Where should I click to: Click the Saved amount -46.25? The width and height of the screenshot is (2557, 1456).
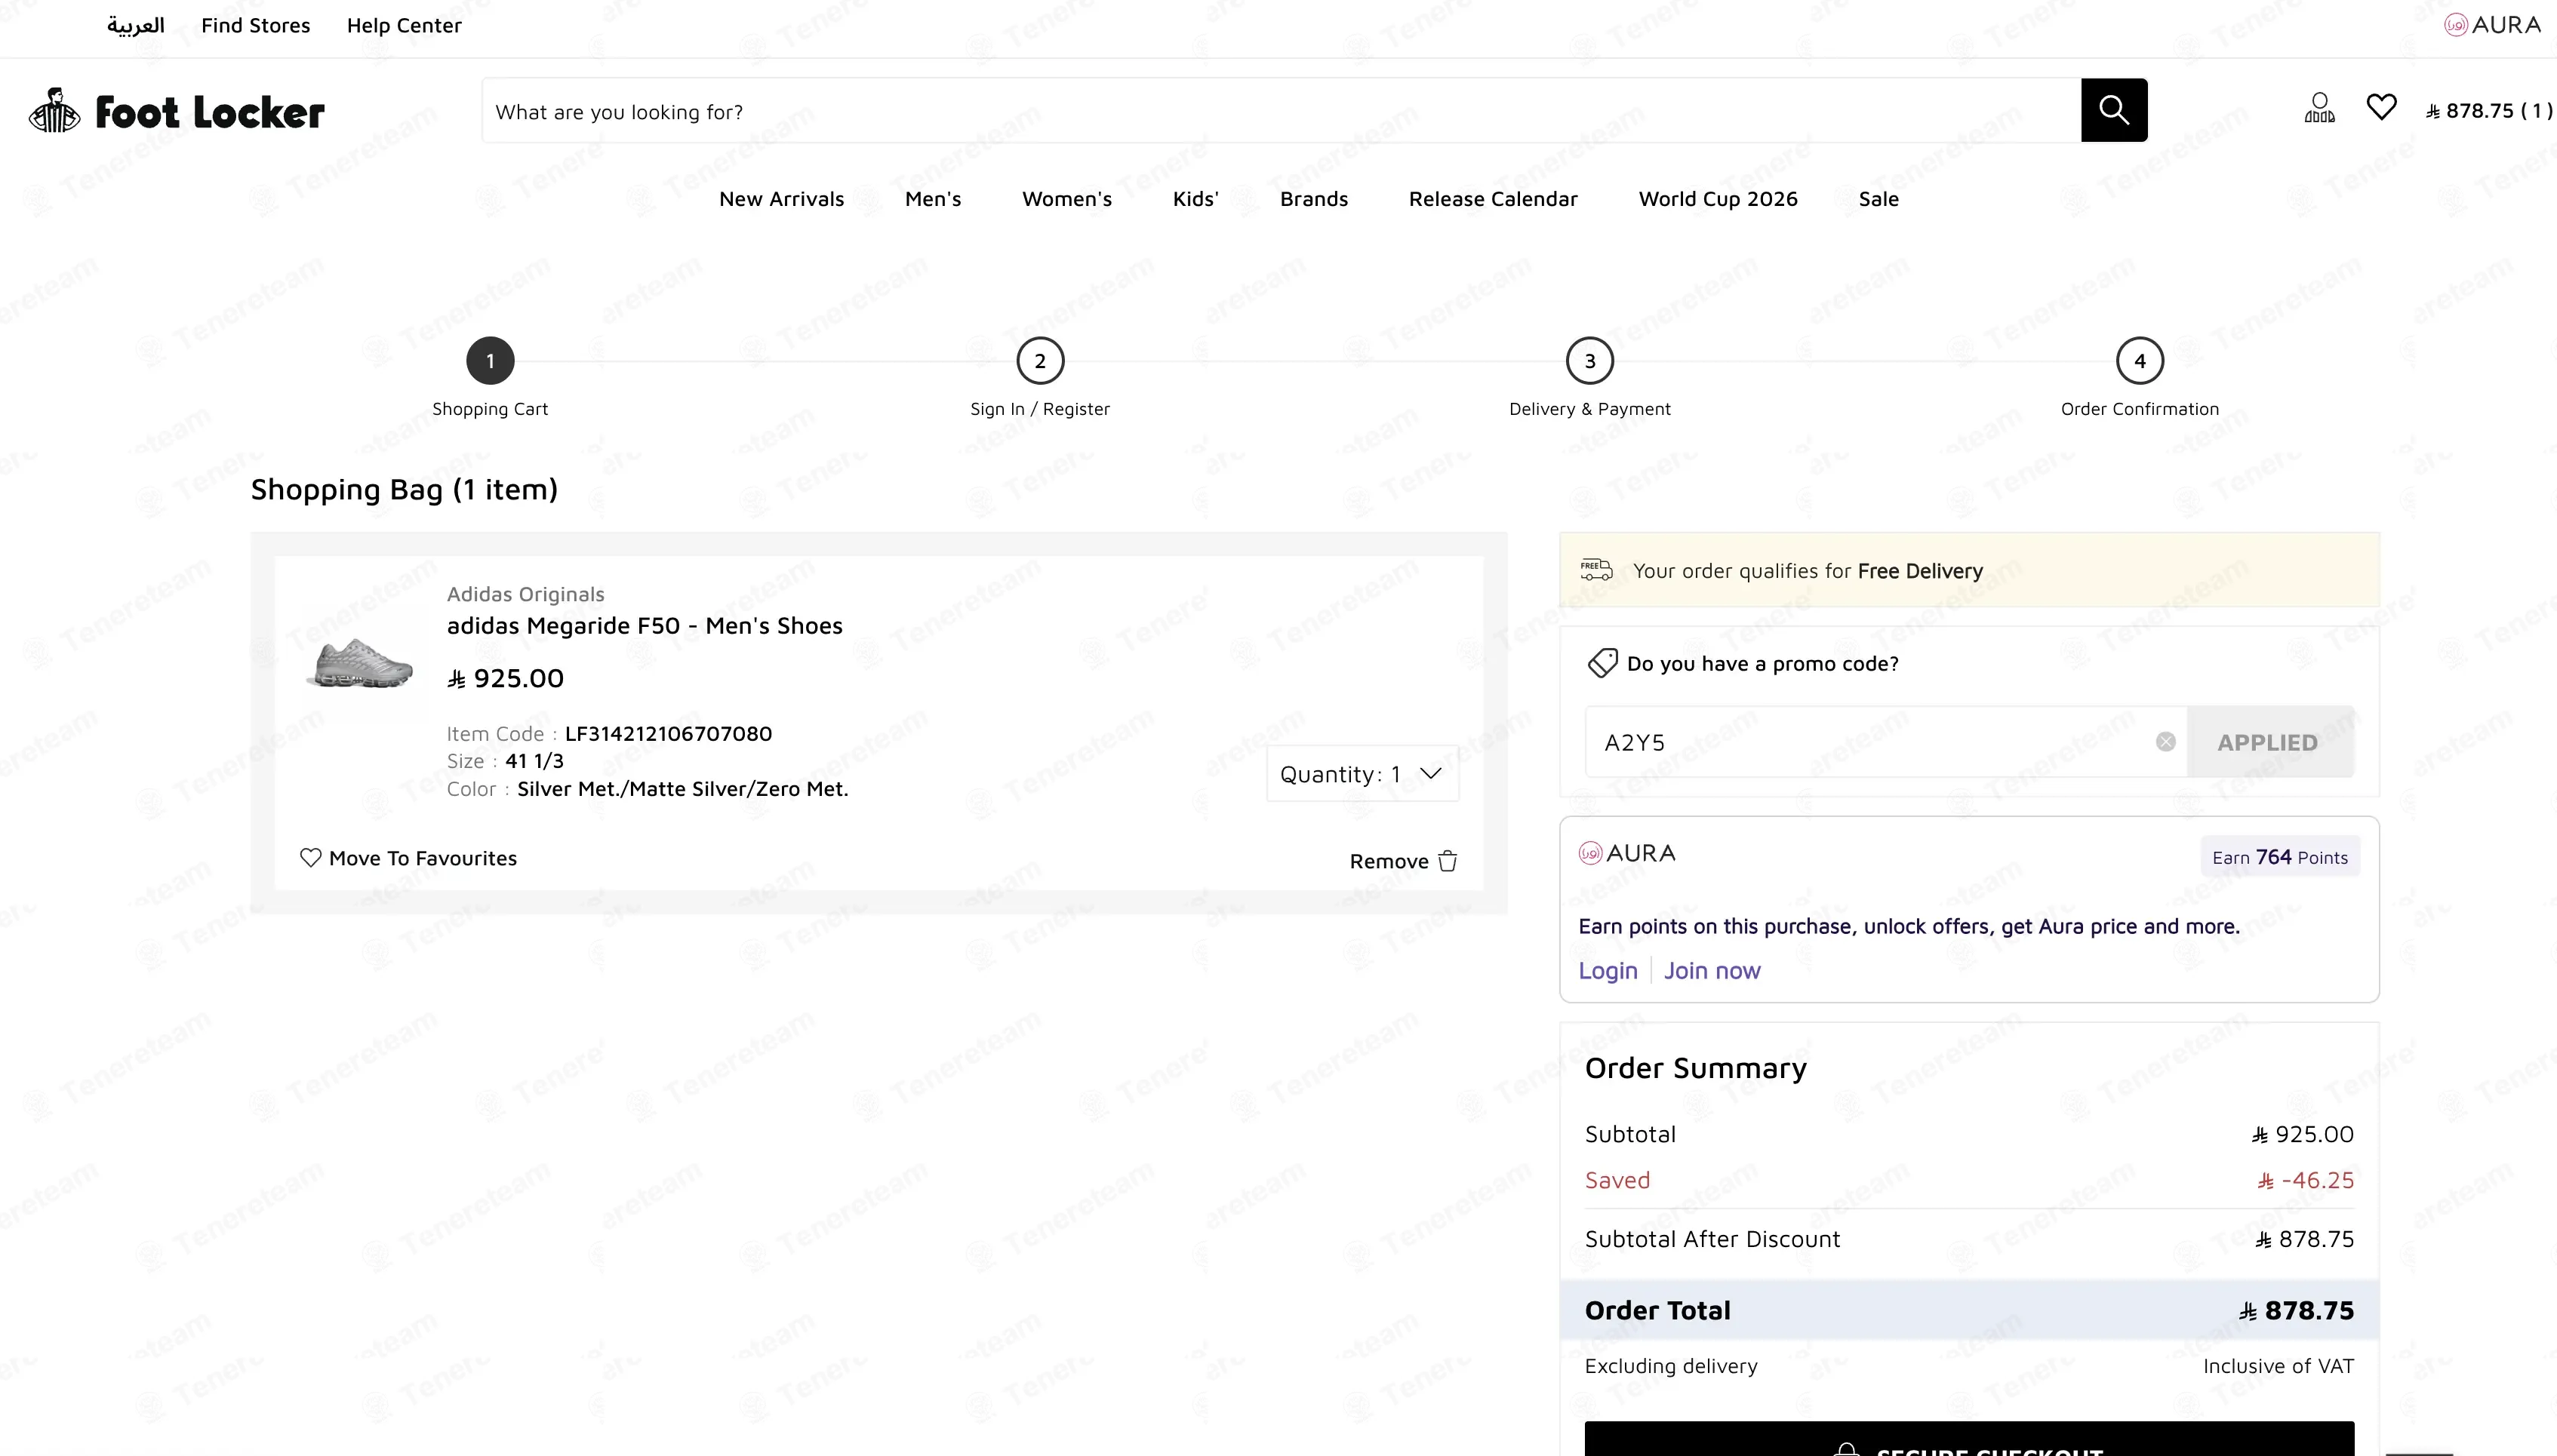click(2305, 1180)
